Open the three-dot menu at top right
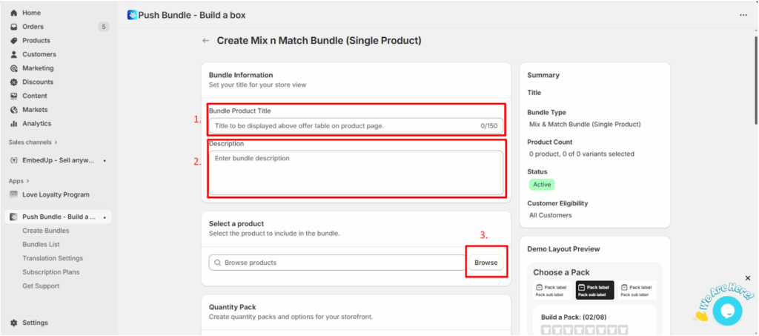The height and width of the screenshot is (336, 759). [x=743, y=15]
